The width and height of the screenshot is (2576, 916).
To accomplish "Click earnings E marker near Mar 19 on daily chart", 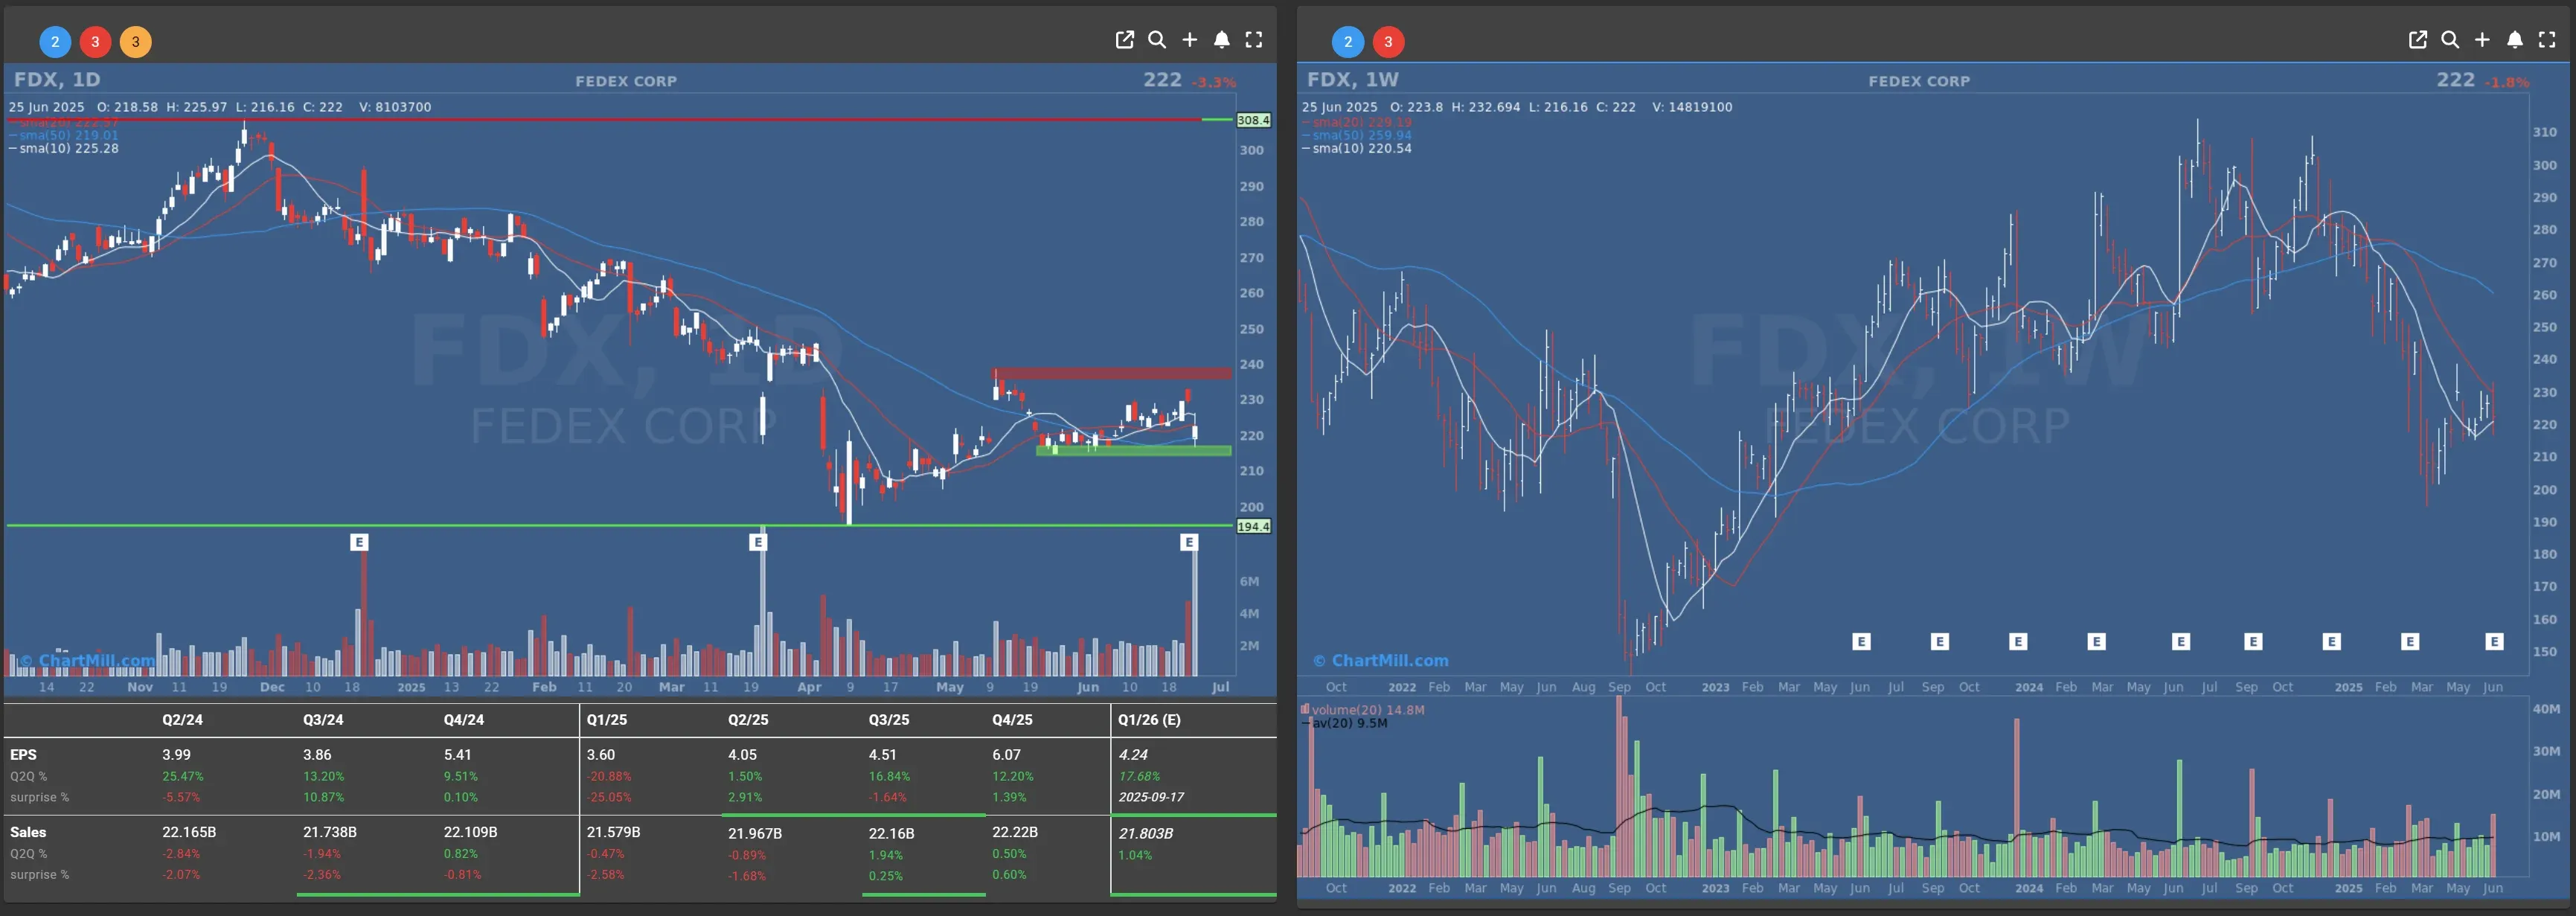I will [x=758, y=542].
